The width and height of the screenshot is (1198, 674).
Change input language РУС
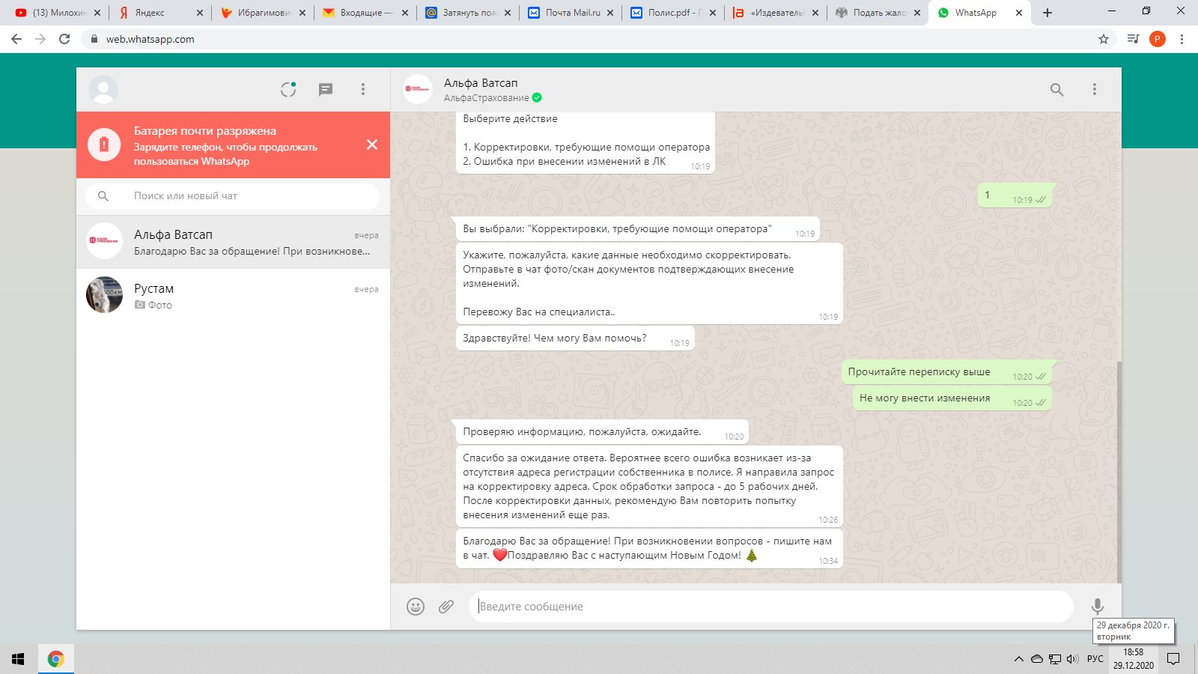point(1095,659)
